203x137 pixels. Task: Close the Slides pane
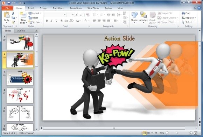(36, 31)
